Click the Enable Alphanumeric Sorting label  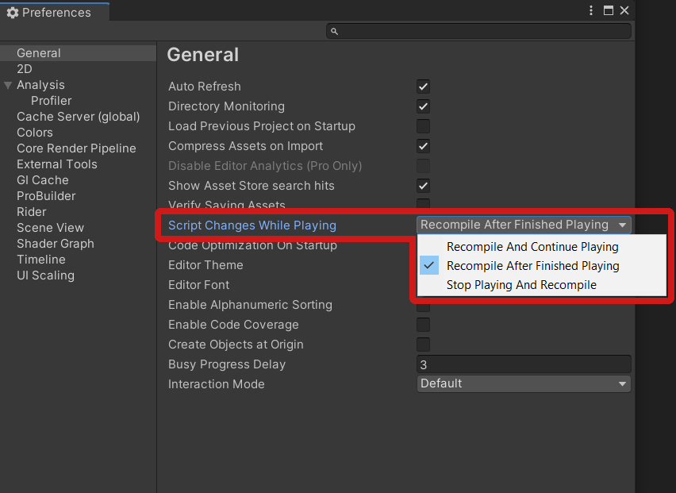pos(250,305)
